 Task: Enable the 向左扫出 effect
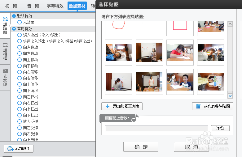tap(20, 97)
